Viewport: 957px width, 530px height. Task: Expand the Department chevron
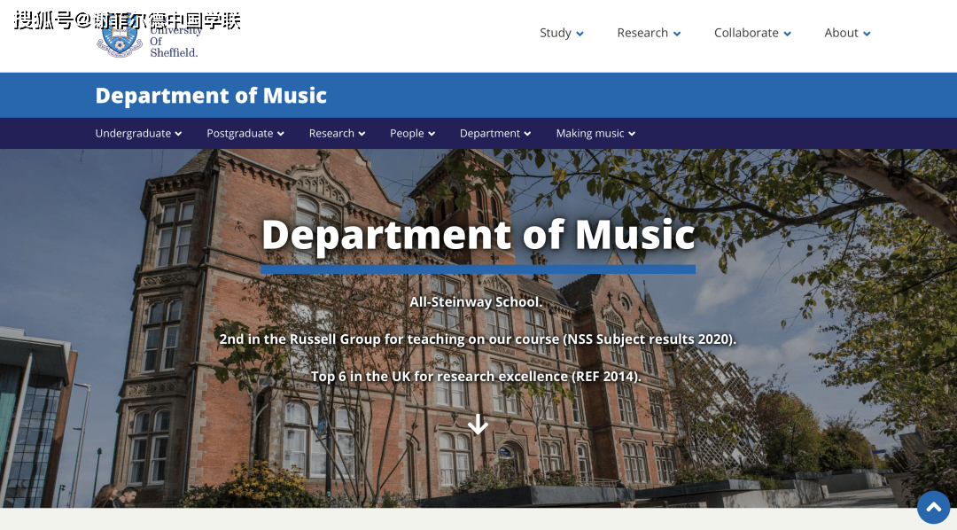point(528,133)
